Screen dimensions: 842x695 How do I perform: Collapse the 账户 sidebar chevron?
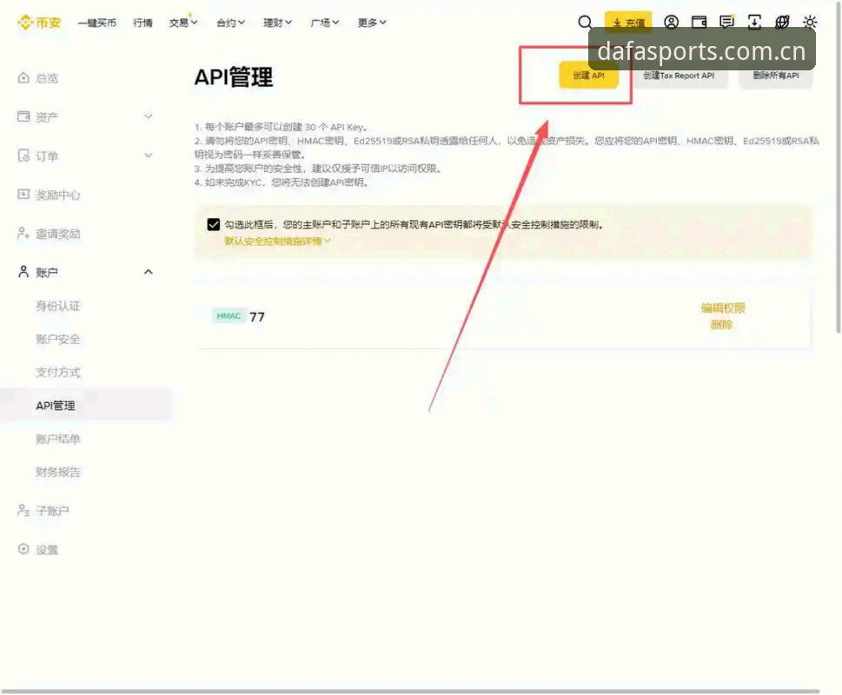(149, 272)
